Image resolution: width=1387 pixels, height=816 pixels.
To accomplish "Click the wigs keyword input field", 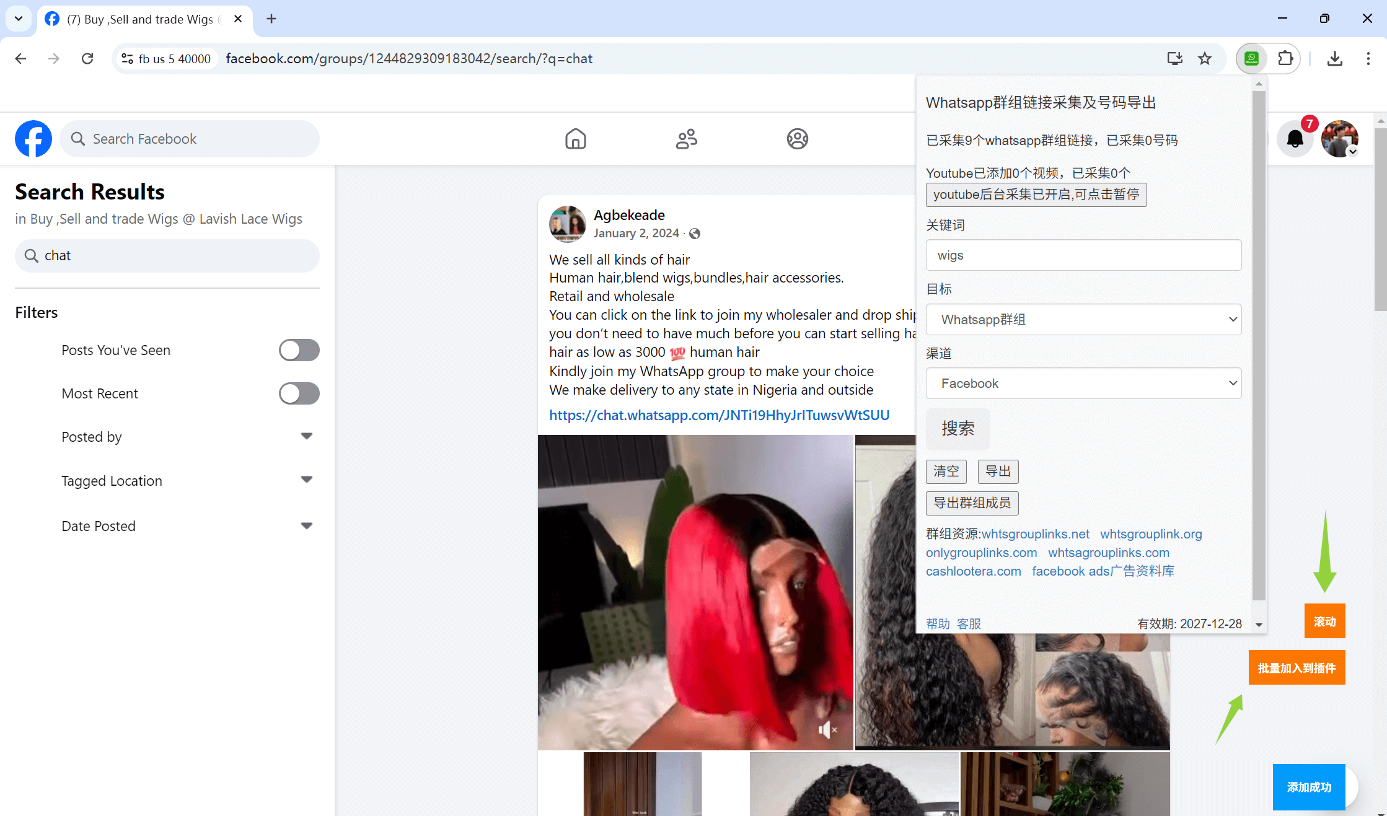I will coord(1083,255).
